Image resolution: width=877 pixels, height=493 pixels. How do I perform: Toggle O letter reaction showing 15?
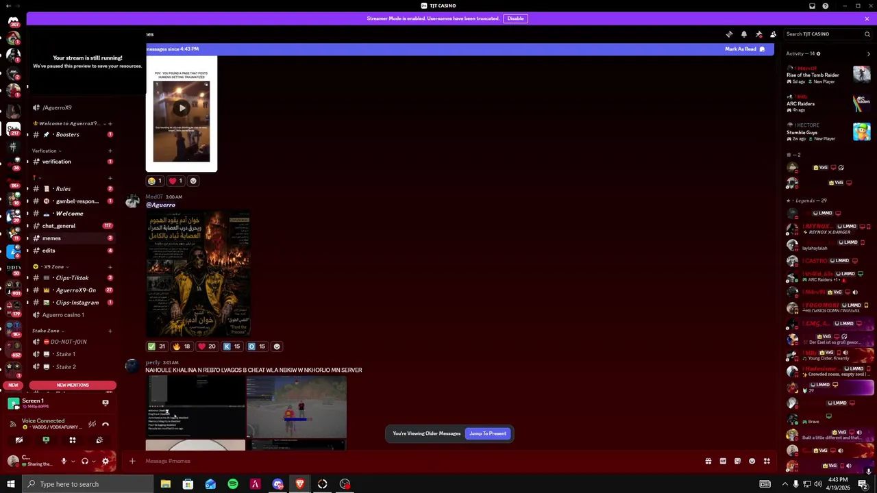(256, 346)
